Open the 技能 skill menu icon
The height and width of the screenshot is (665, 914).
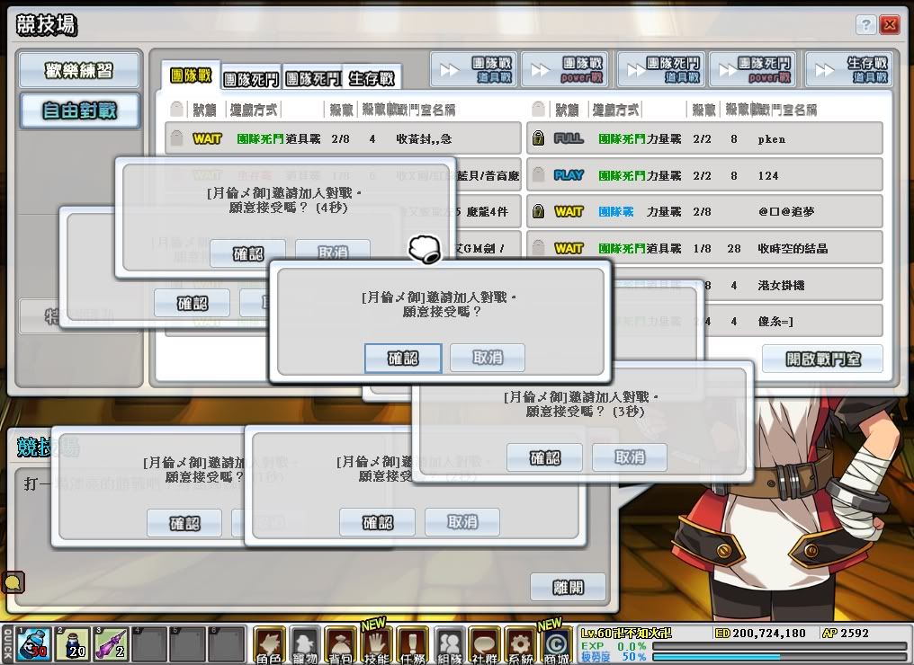coord(377,645)
